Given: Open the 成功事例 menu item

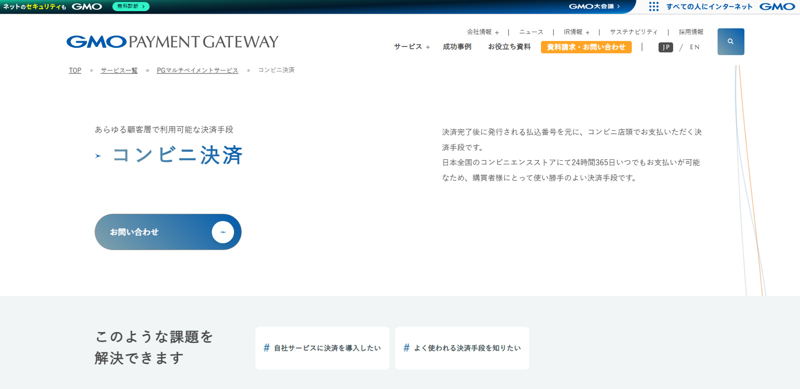Looking at the screenshot, I should [x=457, y=46].
